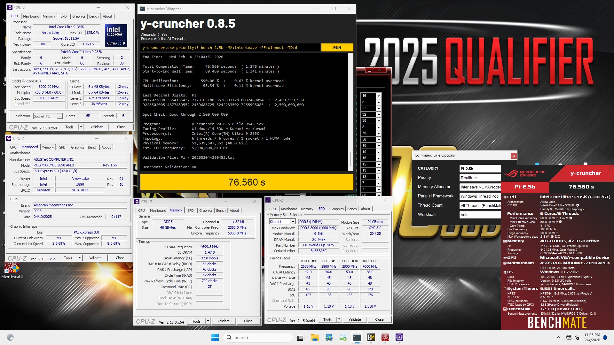Minimize the red MemTweakIt window

[369, 70]
